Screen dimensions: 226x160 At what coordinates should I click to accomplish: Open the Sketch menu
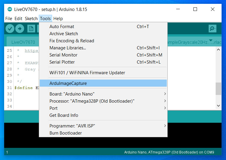click(31, 19)
